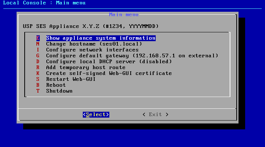Choose Configure network interfaces
Screen dimensions: 265x147
tap(92, 50)
